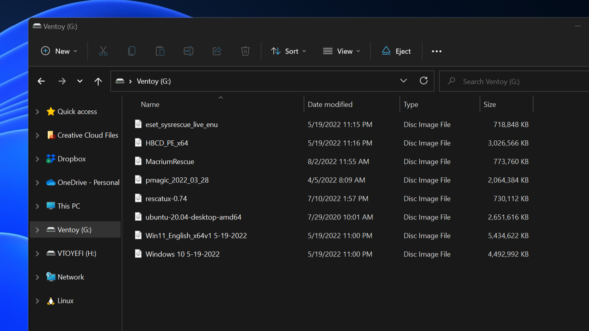Viewport: 589px width, 331px height.
Task: Select the Rename icon
Action: click(x=188, y=51)
